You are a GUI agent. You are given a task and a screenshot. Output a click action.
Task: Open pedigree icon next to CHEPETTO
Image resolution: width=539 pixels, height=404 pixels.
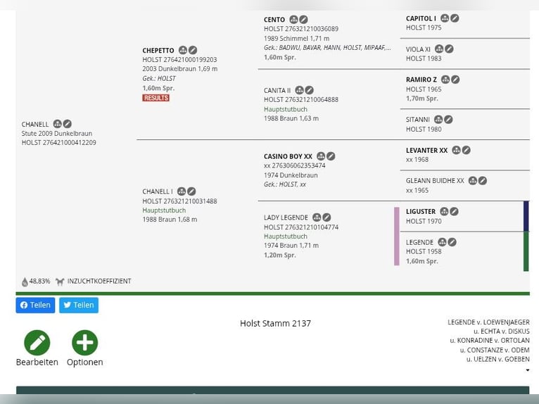pos(183,50)
